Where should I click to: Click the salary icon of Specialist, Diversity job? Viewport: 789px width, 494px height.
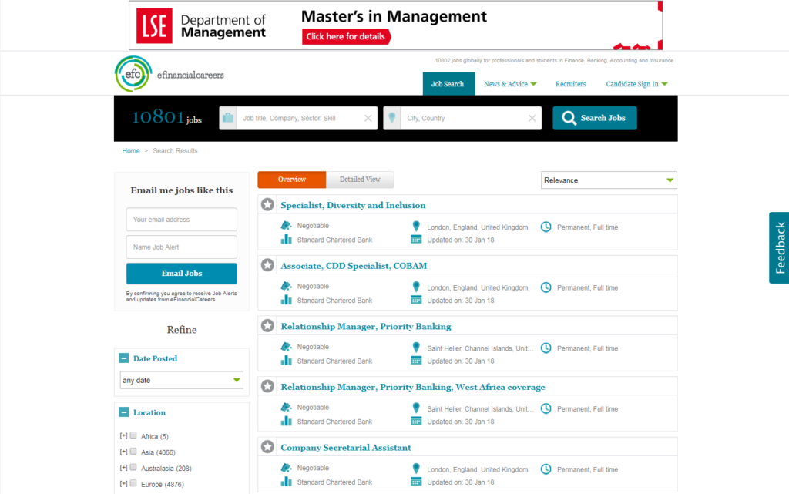click(x=287, y=225)
